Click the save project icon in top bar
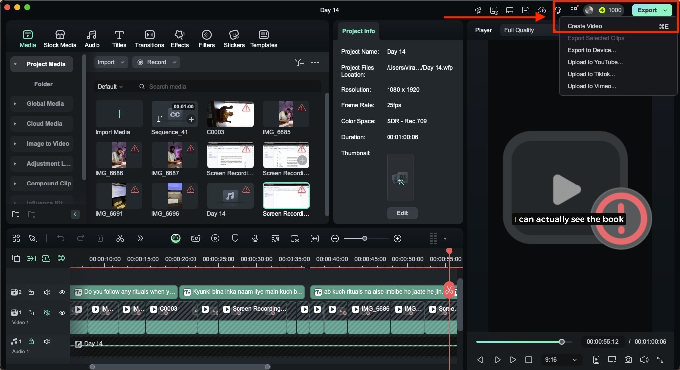The width and height of the screenshot is (680, 370). click(525, 10)
